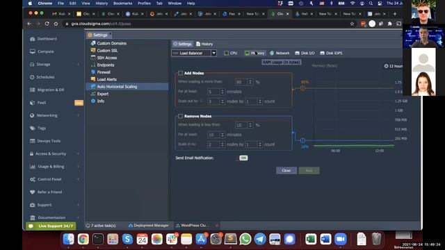This screenshot has width=445, height=250.
Task: Click the Networking sidebar icon
Action: click(x=32, y=115)
